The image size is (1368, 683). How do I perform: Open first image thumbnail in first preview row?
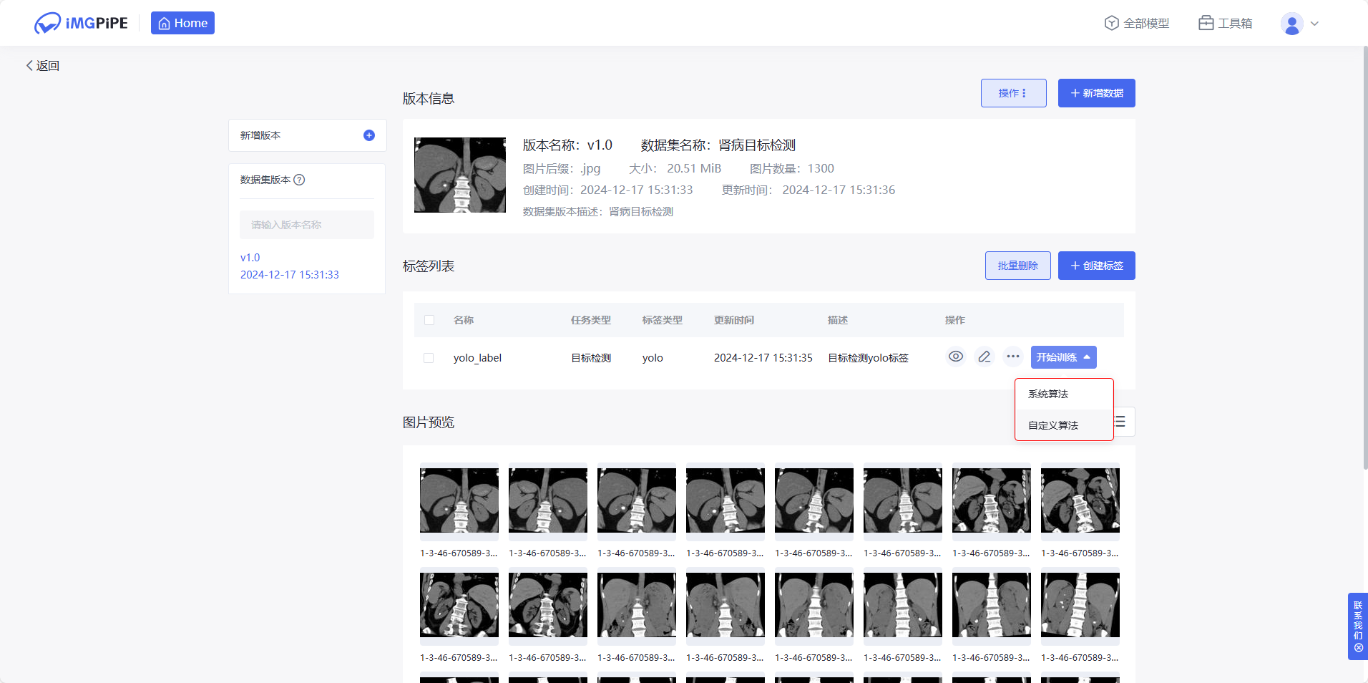(x=459, y=500)
